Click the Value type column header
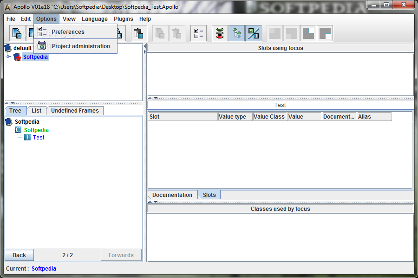This screenshot has height=278, width=418. 235,116
